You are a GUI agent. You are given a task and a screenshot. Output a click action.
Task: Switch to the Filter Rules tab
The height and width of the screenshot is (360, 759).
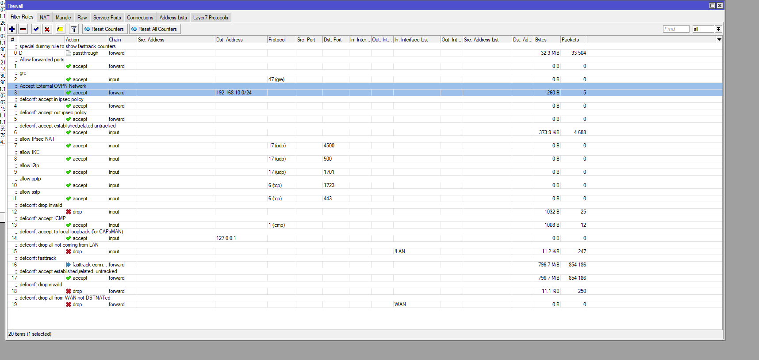(22, 17)
